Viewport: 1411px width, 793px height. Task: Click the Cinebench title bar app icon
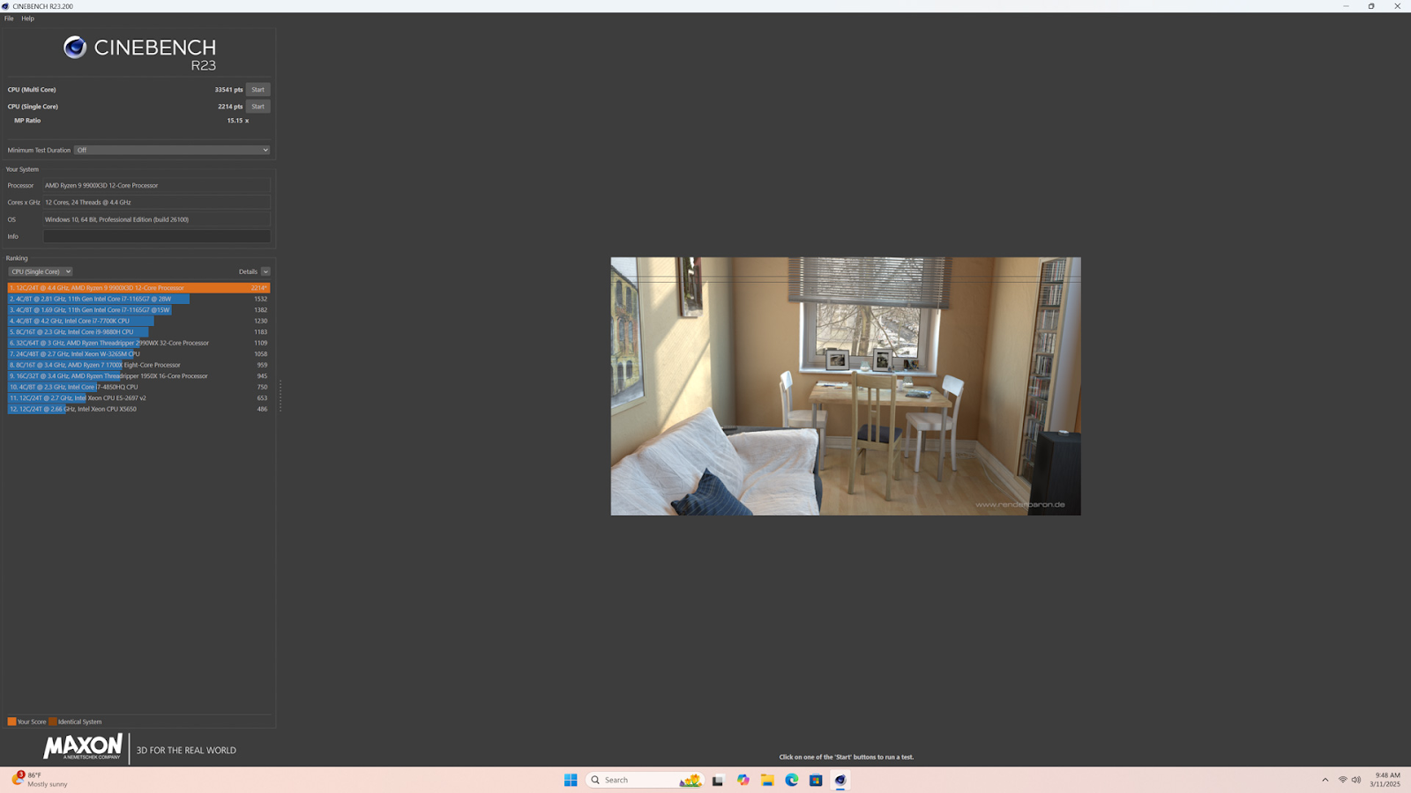click(x=5, y=6)
